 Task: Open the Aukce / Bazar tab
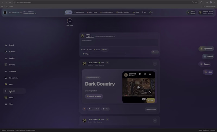coord(92,12)
